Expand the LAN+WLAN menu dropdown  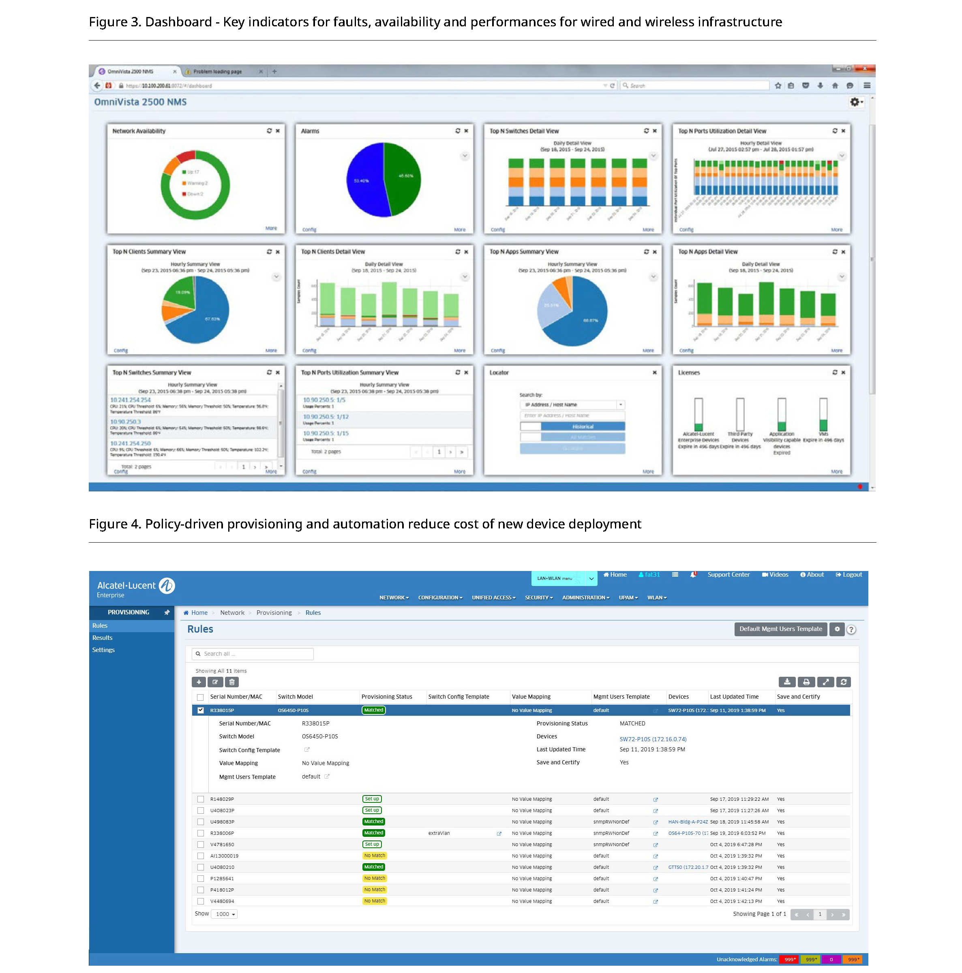click(591, 579)
